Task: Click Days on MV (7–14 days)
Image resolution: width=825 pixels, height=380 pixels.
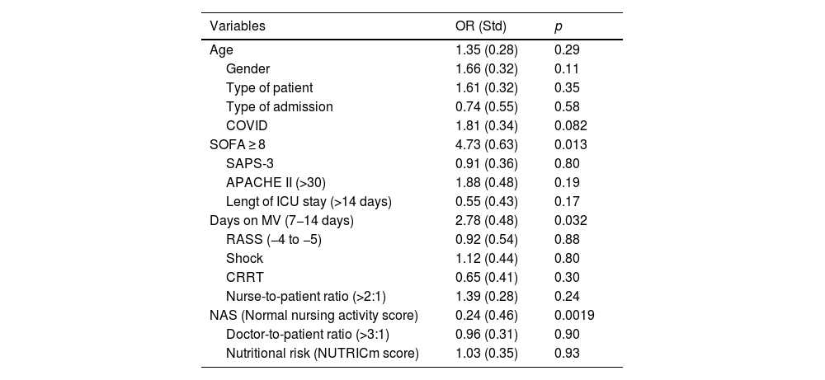Action: tap(272, 220)
